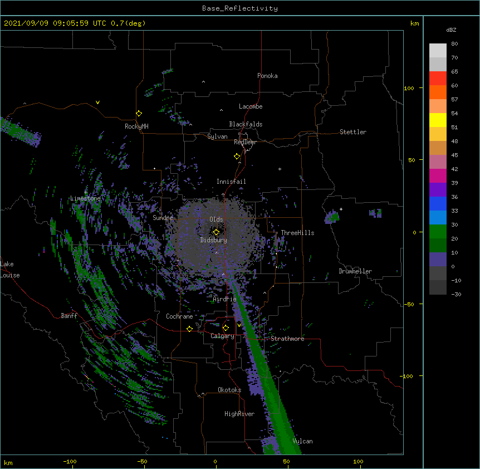Click the Okotoks city label
This screenshot has width=480, height=469.
[x=229, y=390]
